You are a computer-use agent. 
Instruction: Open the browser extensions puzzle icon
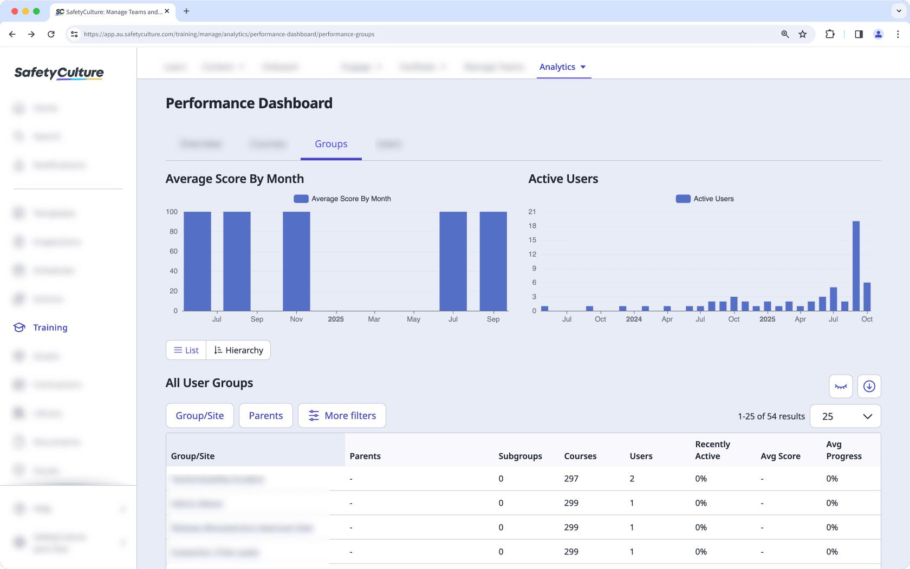[x=830, y=34]
